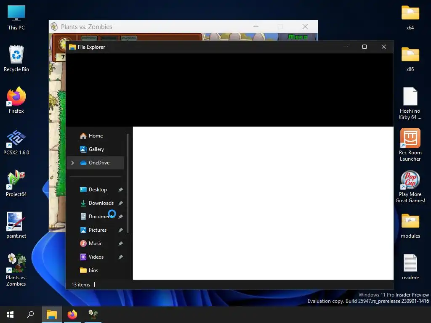The image size is (431, 323).
Task: Click Menu button in Plants vs. Zombies
Action: point(298,37)
